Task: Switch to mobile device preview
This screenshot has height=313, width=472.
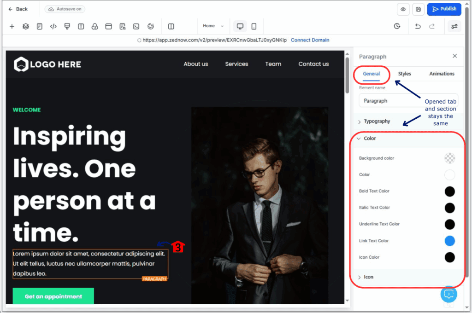Action: 254,26
